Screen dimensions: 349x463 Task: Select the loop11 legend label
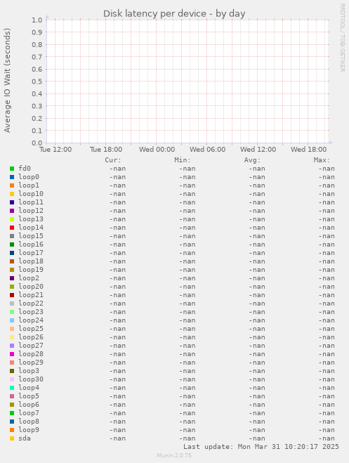[x=31, y=202]
